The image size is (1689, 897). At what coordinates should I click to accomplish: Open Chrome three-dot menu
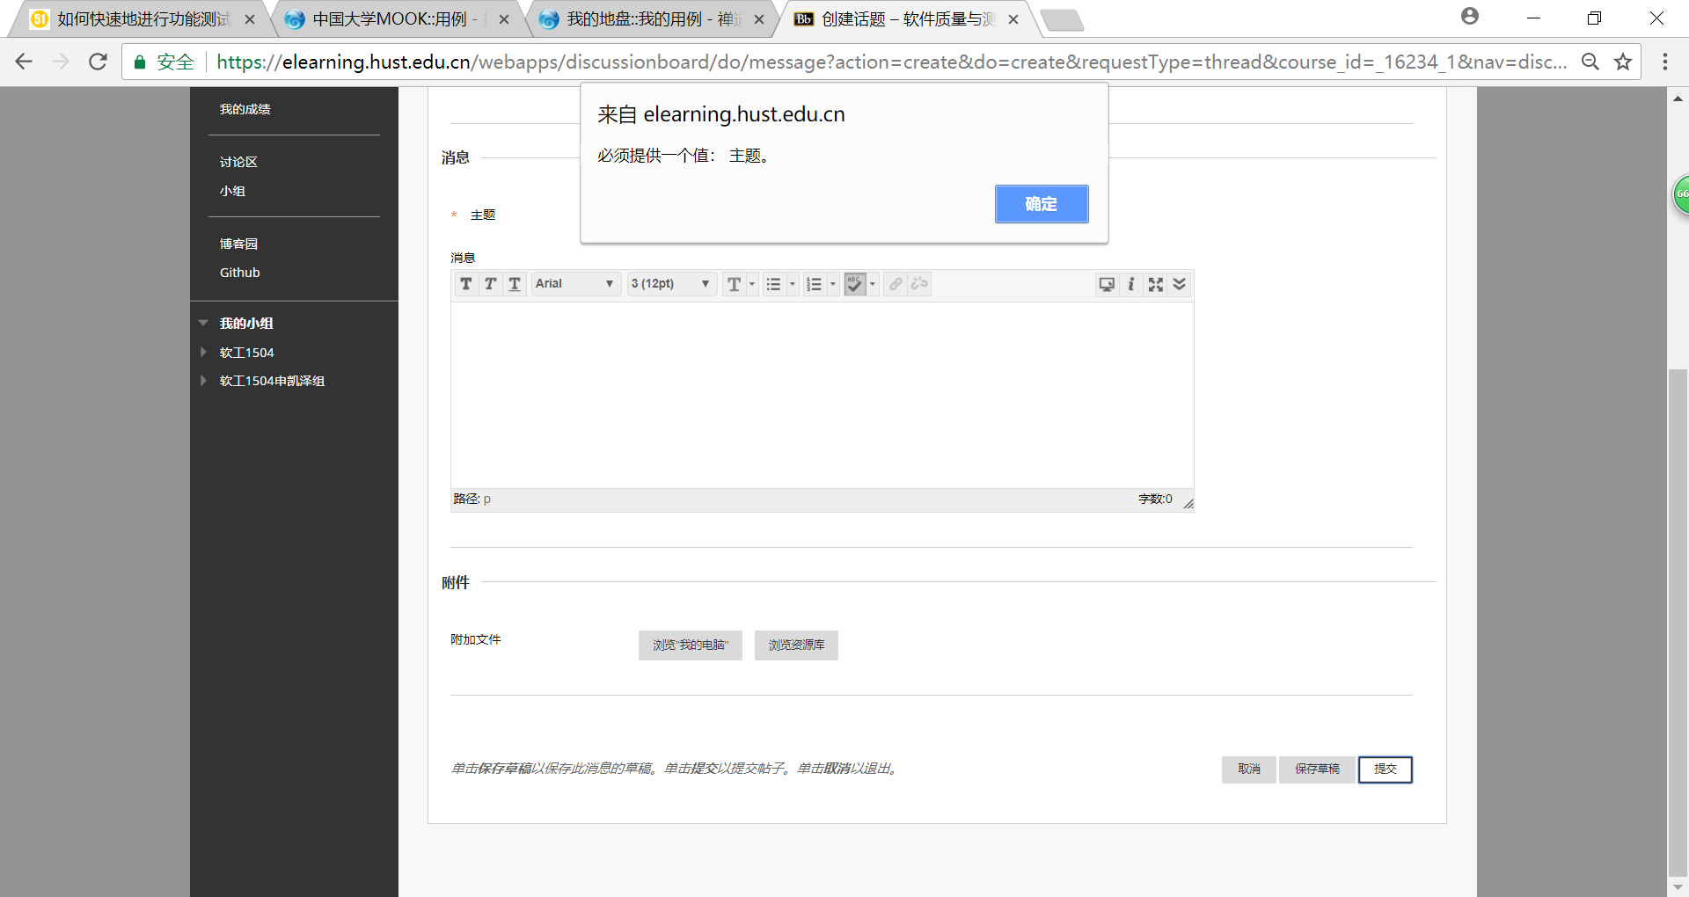click(x=1665, y=62)
